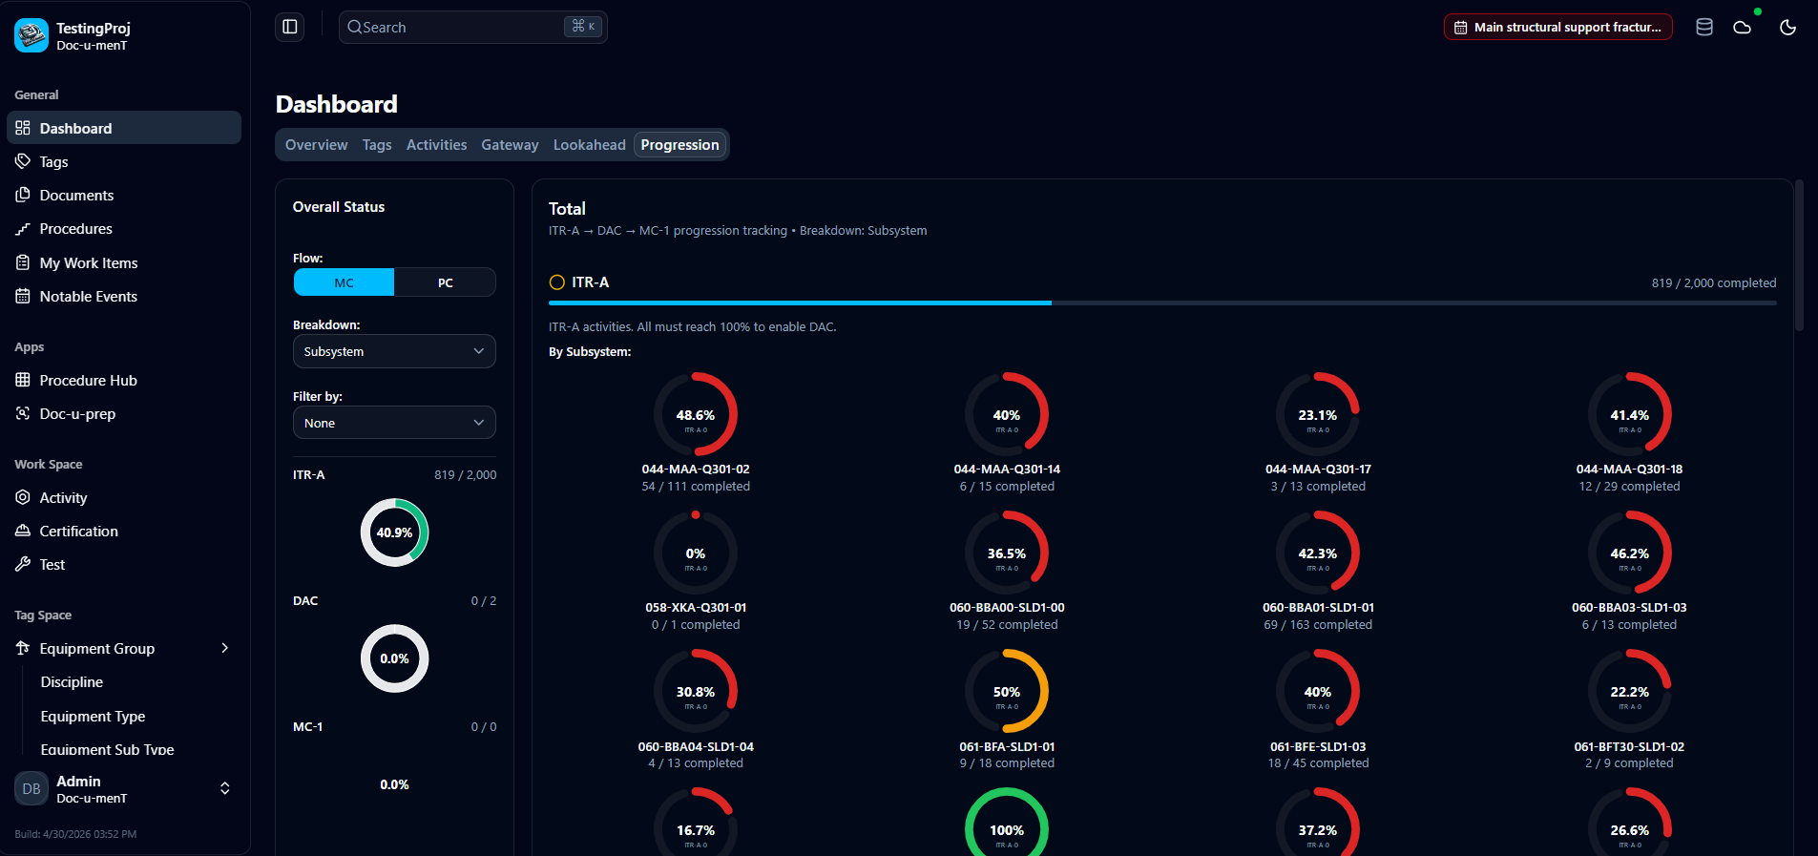Open Test work space
The height and width of the screenshot is (856, 1818).
click(x=124, y=565)
